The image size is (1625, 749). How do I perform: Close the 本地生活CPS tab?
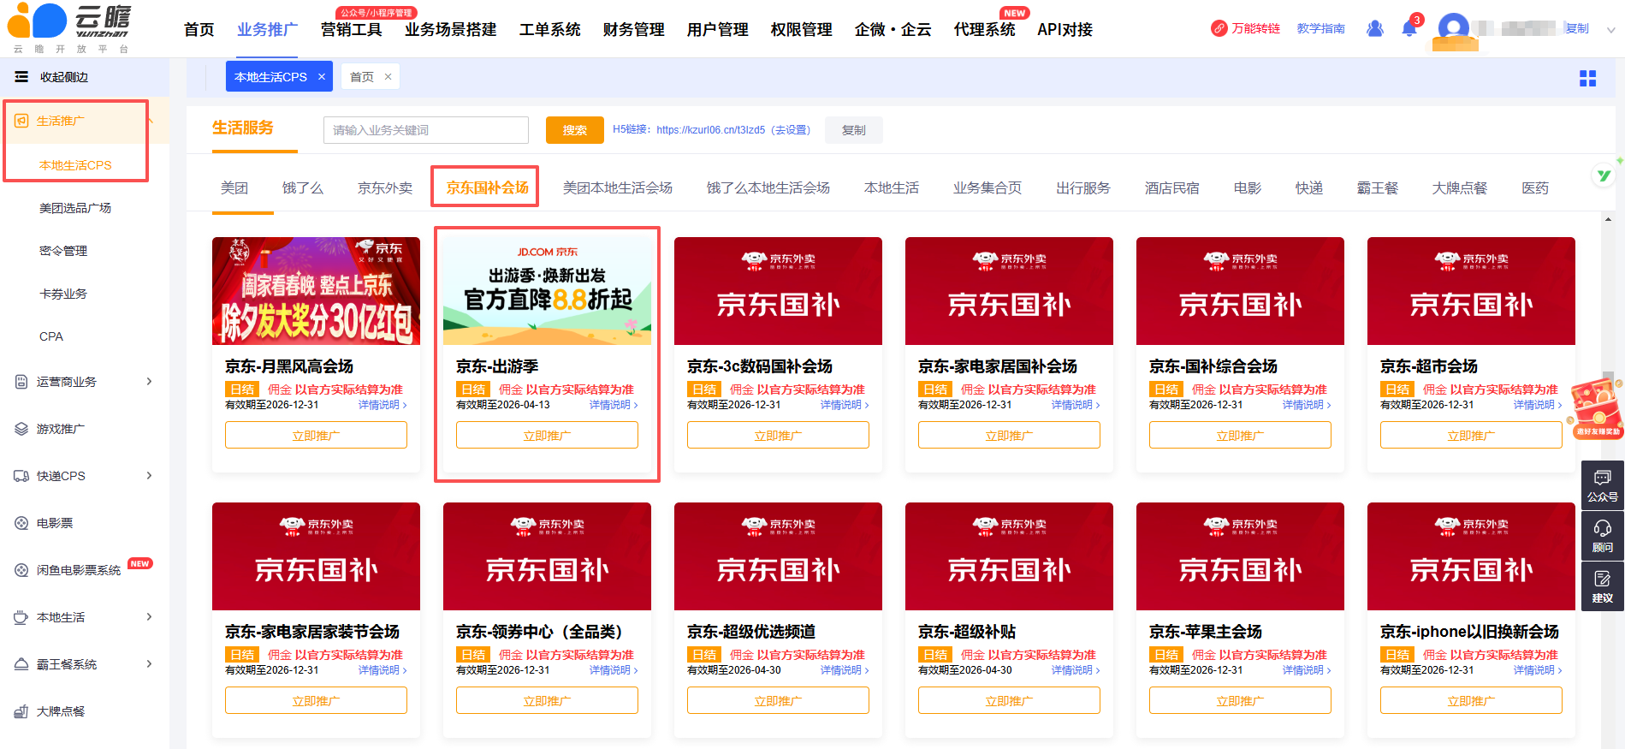tap(322, 77)
